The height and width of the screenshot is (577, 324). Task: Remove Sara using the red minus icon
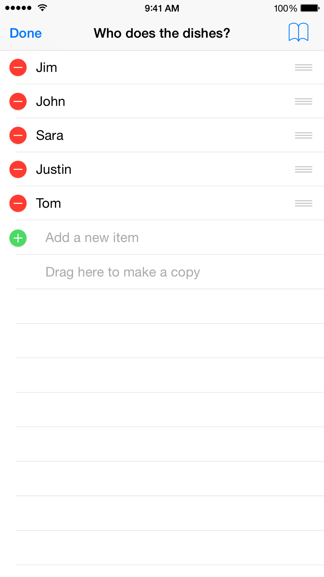(x=18, y=135)
